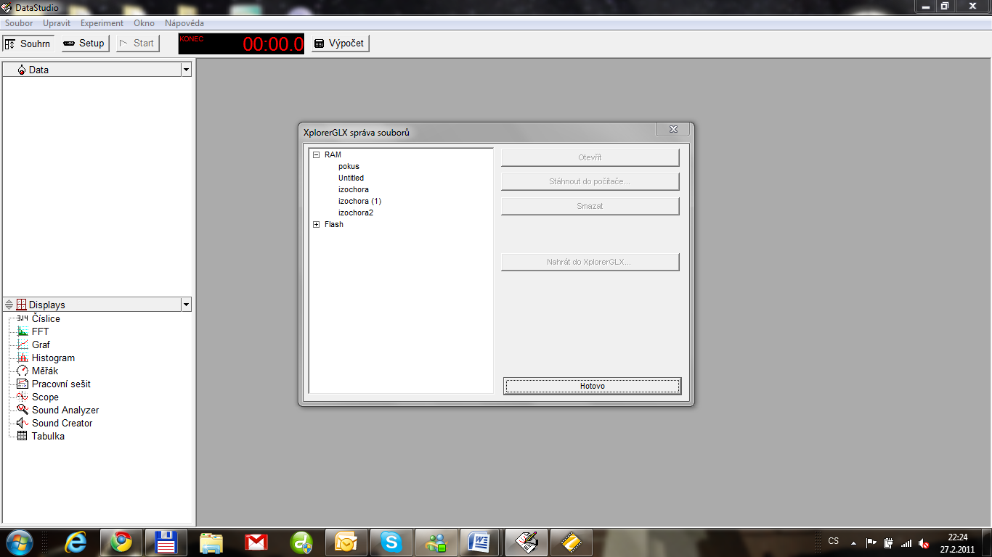This screenshot has height=557, width=992.
Task: Click the CS language indicator
Action: (834, 541)
